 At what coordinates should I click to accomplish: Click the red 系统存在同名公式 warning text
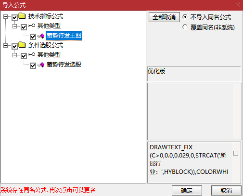48,190
